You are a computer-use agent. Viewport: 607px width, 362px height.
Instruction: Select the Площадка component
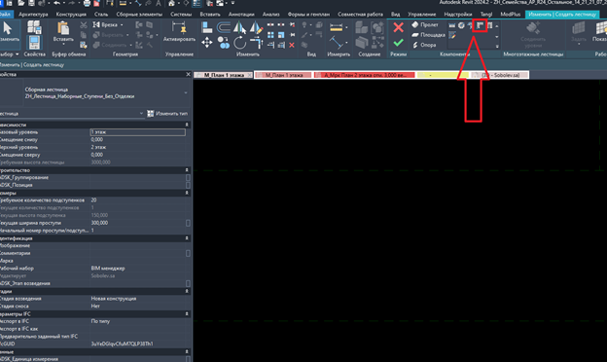click(428, 35)
